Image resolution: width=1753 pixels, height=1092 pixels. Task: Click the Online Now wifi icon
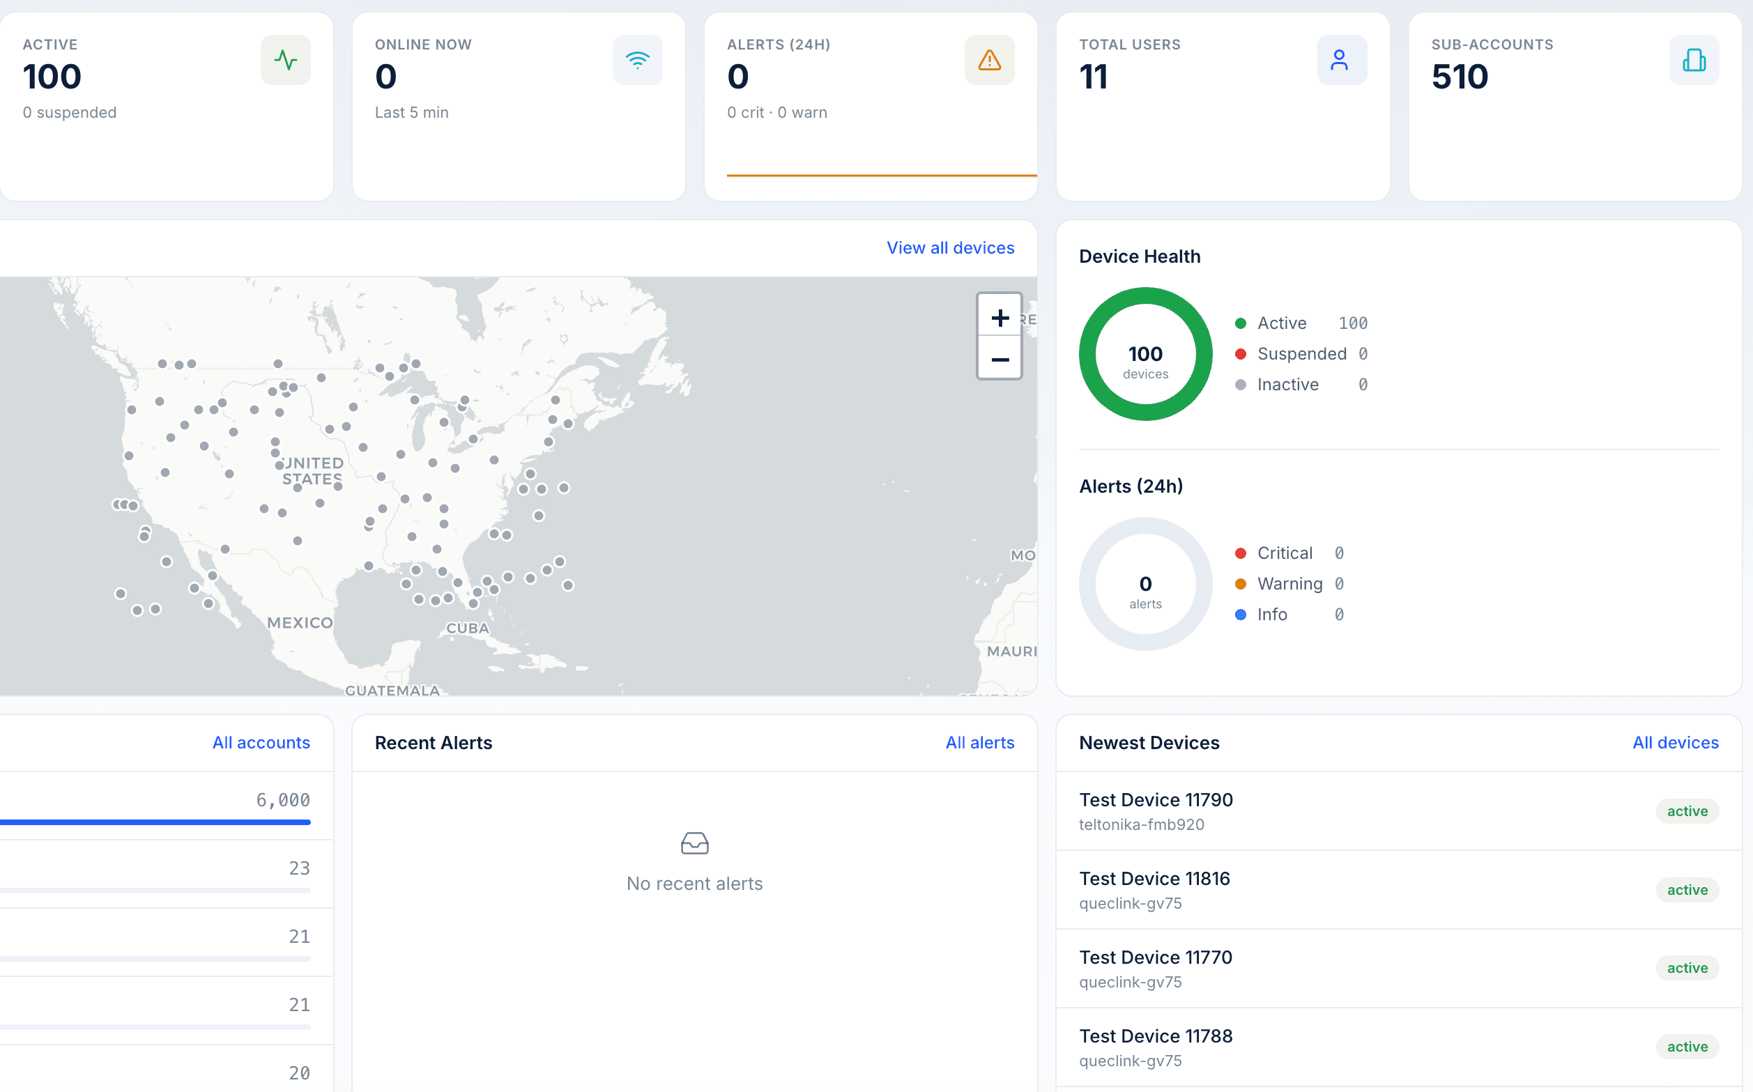tap(637, 60)
